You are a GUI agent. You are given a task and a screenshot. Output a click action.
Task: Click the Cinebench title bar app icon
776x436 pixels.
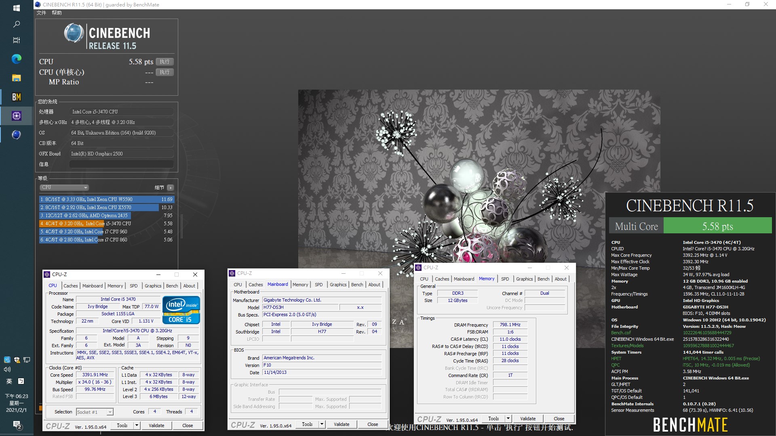pos(38,4)
